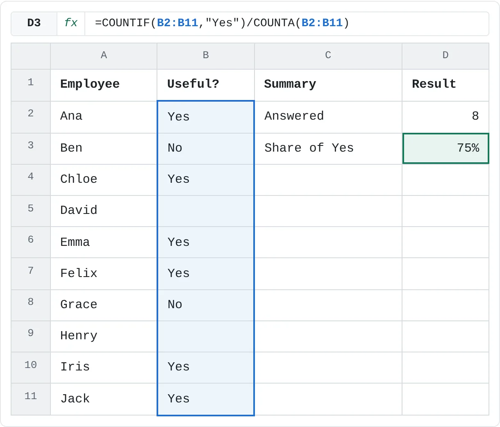Screen dimensions: 500x427
Task: Click Henry's blank answer cell
Action: point(206,336)
